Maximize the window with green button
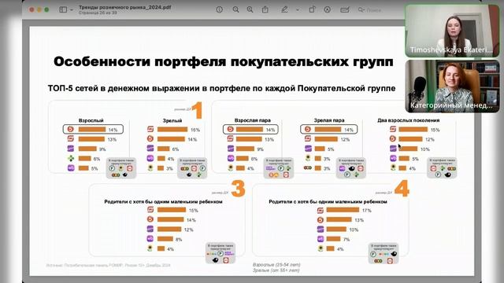Viewport: 504px width, 283px height. tap(46, 9)
